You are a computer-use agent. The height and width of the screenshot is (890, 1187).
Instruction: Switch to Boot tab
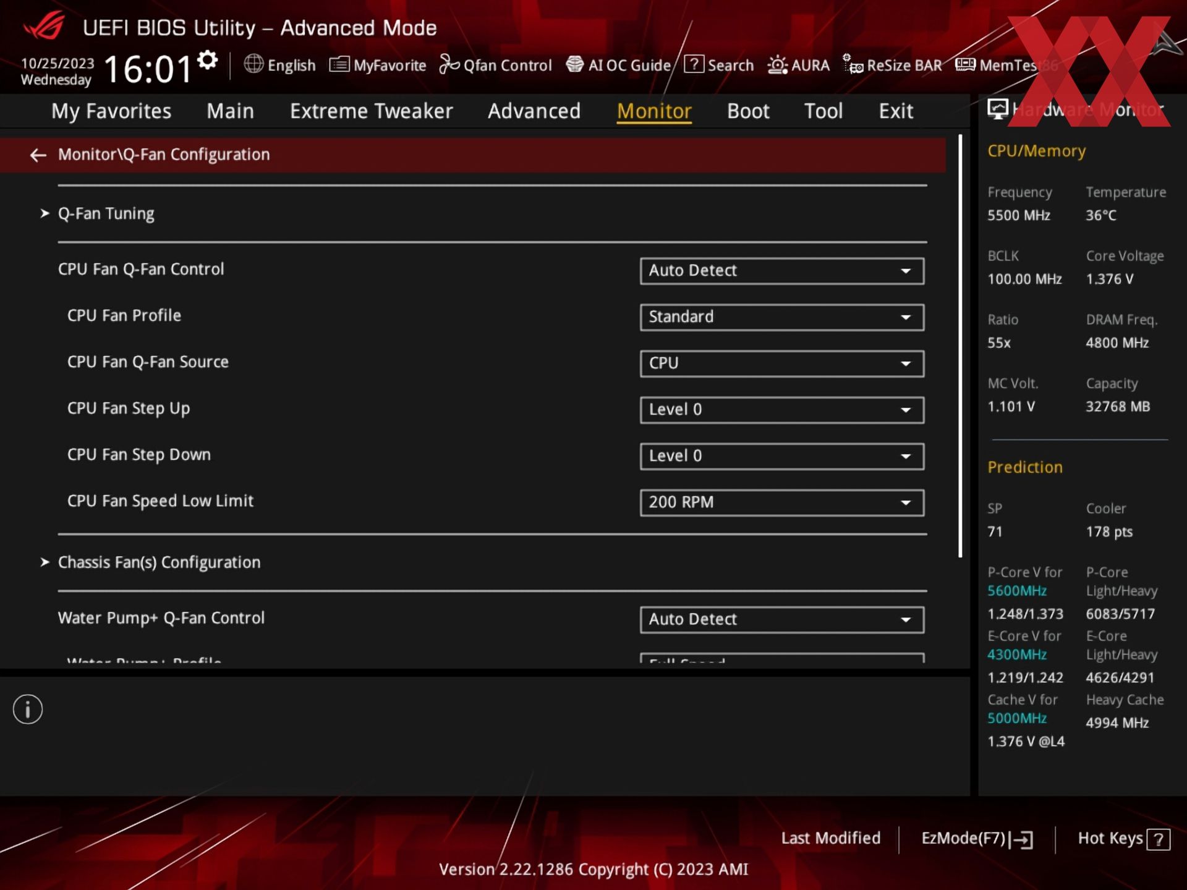pyautogui.click(x=748, y=111)
